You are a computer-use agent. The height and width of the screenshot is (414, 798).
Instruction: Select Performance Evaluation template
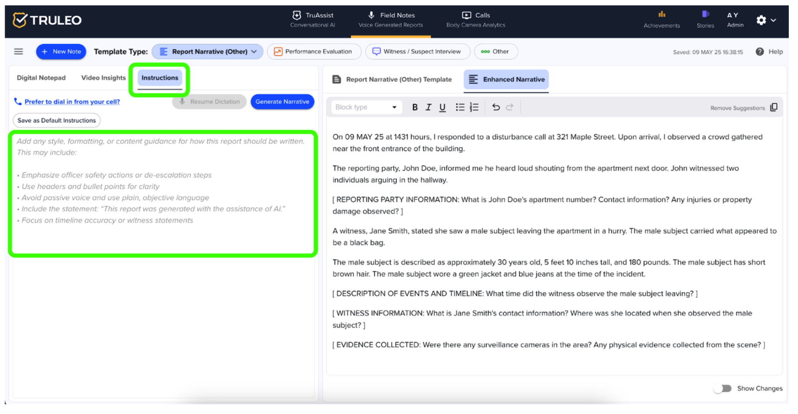click(314, 52)
